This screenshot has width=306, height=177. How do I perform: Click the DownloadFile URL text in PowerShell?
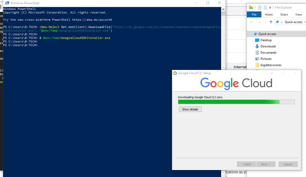(x=167, y=27)
